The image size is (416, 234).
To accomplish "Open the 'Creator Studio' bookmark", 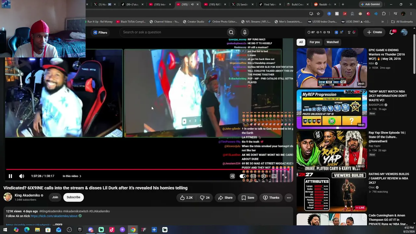I will click(193, 22).
